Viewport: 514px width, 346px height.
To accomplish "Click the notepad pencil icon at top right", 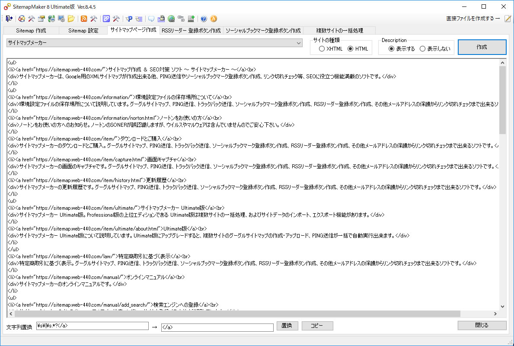I will click(508, 19).
